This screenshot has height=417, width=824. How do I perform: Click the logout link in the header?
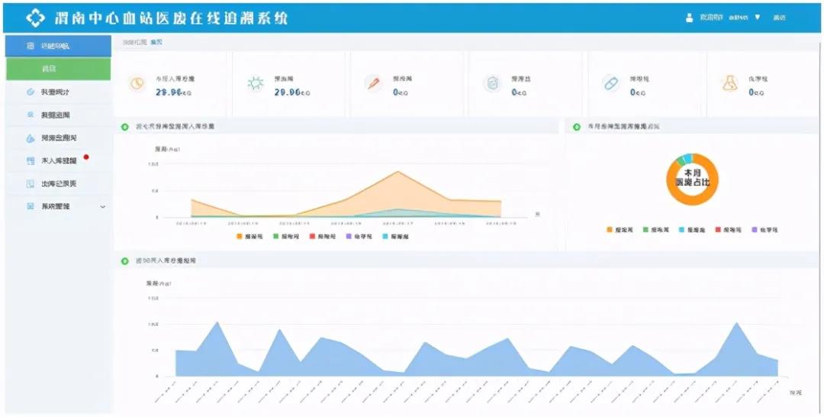[x=779, y=17]
